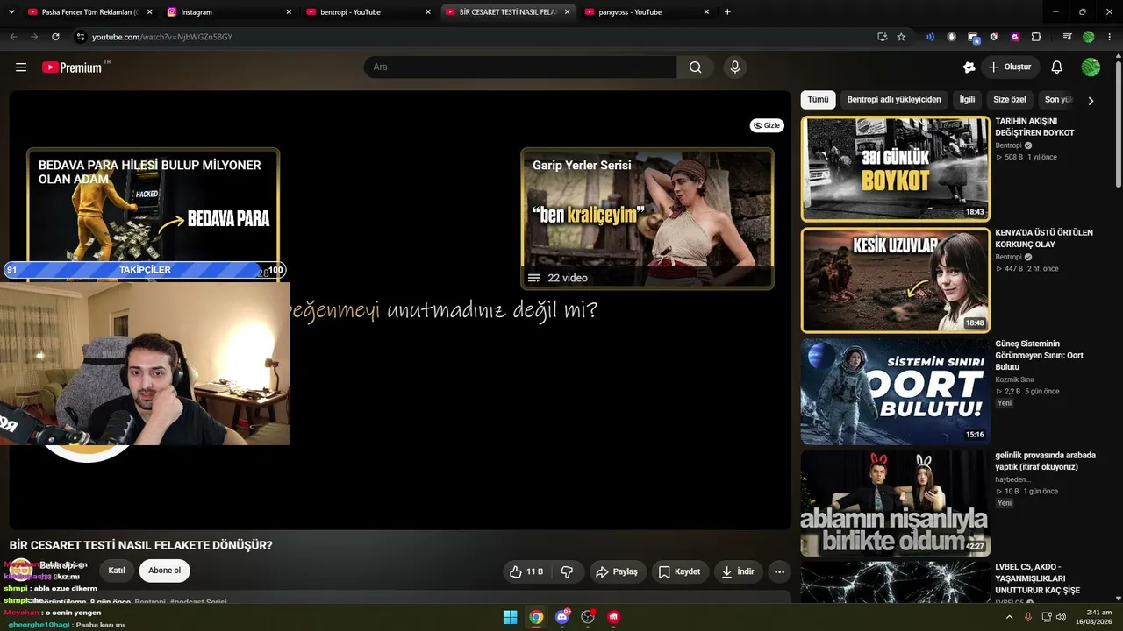
Task: Open the Chrome extensions puzzle icon
Action: pyautogui.click(x=1036, y=37)
